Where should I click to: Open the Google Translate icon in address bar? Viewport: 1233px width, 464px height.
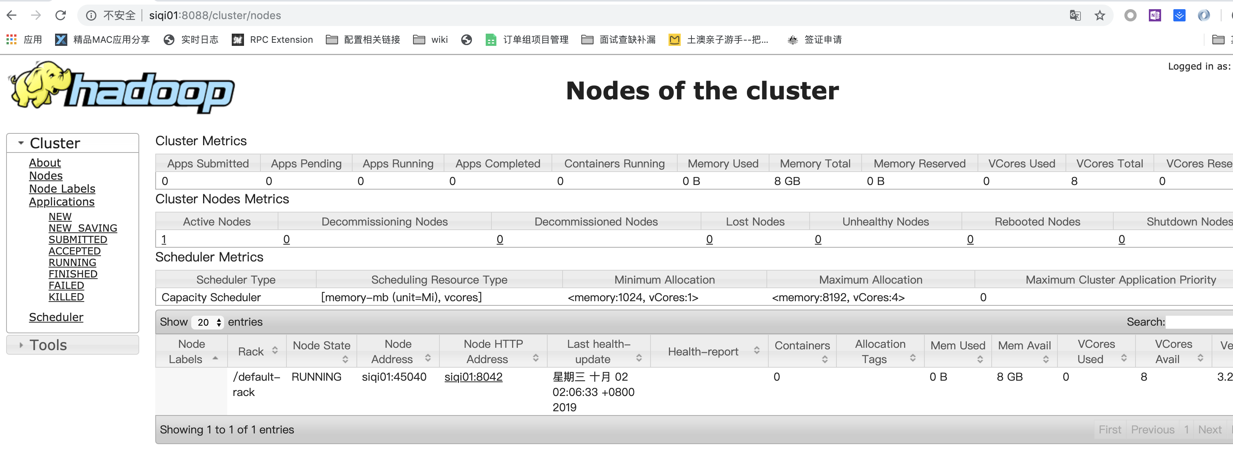pyautogui.click(x=1075, y=15)
